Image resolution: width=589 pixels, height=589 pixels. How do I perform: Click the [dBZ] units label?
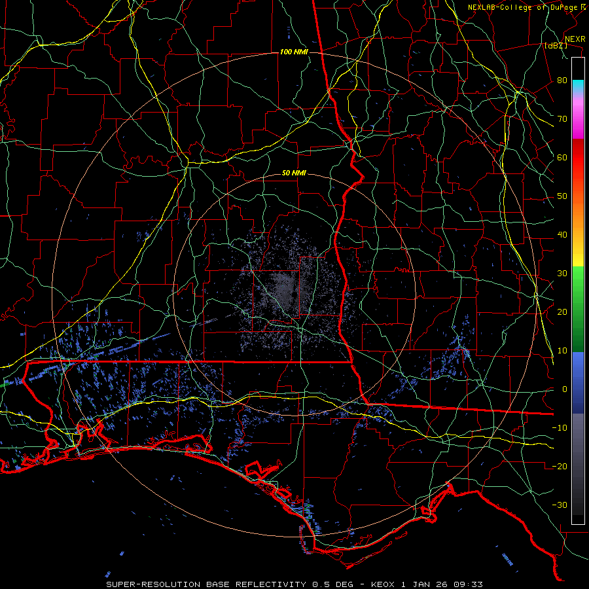tap(556, 45)
